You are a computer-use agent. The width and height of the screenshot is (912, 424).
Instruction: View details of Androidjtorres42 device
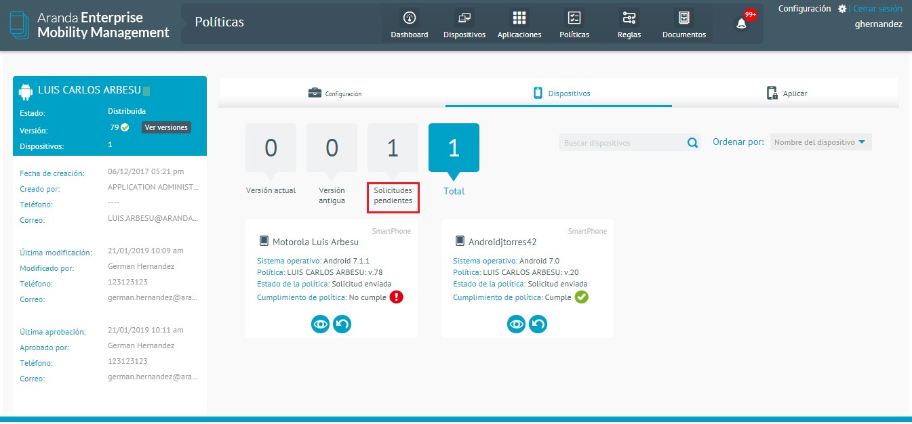(517, 324)
